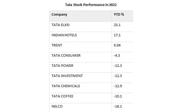
Task: Select the TATA CONSUMER company cell
Action: [x=66, y=55]
